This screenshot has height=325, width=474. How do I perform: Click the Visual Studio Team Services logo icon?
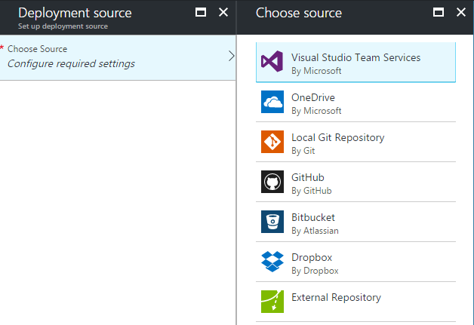tap(272, 63)
